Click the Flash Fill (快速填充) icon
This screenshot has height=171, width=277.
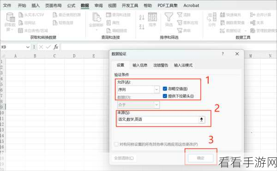(x=223, y=15)
